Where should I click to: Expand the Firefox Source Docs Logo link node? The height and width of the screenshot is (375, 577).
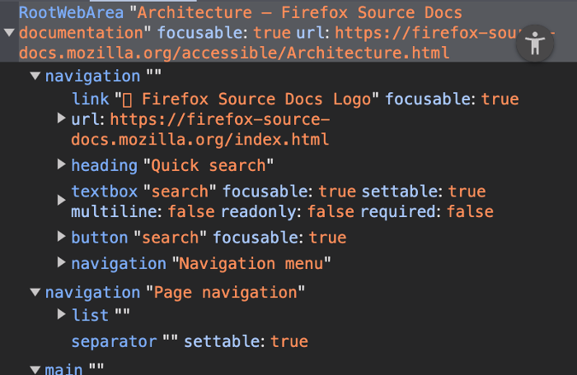click(62, 118)
